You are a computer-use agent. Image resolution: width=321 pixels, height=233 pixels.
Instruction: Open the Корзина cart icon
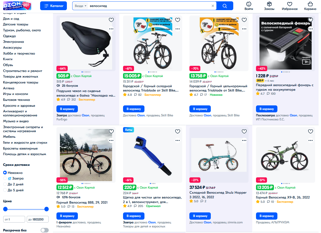point(310,6)
